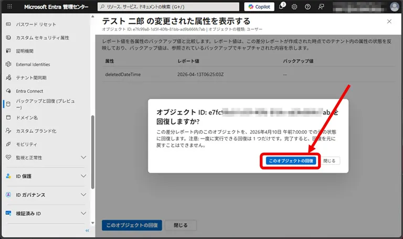Screen dimensions: 403x239
Task: Open the user account avatar
Action: coord(394,7)
